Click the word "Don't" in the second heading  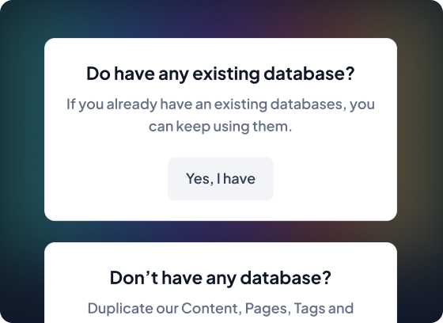[x=134, y=277]
